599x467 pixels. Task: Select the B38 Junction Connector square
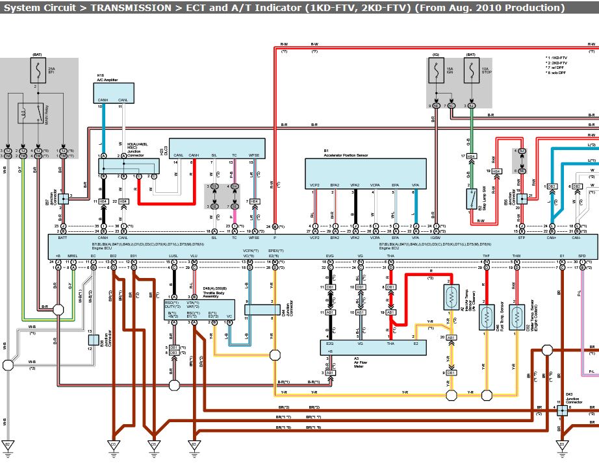pyautogui.click(x=93, y=339)
